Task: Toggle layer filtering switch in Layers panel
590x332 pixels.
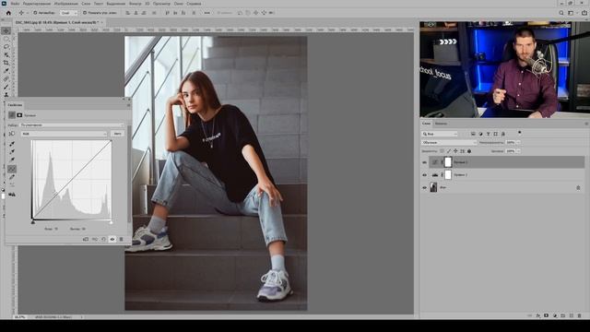Action: pyautogui.click(x=520, y=133)
